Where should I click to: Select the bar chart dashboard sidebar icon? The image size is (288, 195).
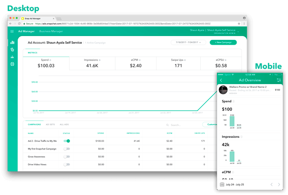pos(12,42)
